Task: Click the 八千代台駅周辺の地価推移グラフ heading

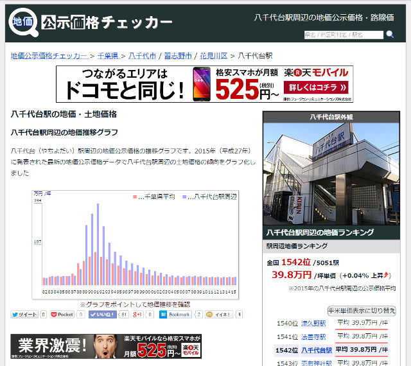Action: coord(64,132)
